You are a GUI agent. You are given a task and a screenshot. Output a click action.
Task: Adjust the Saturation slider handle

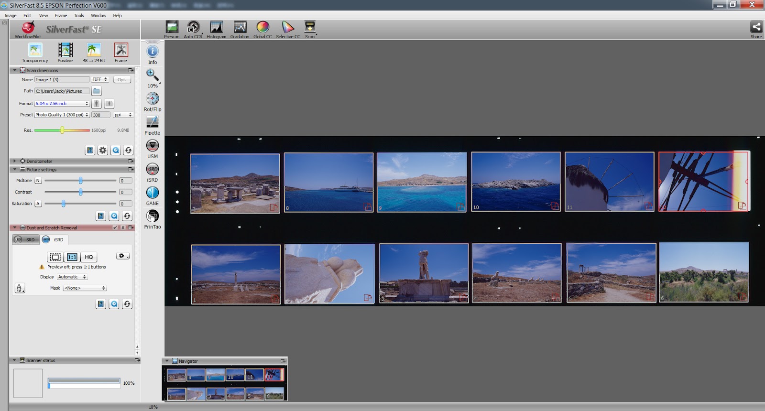point(63,204)
